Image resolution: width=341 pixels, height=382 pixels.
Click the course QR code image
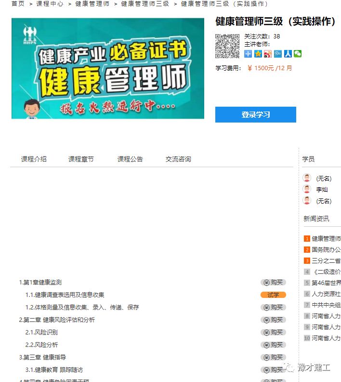point(227,46)
